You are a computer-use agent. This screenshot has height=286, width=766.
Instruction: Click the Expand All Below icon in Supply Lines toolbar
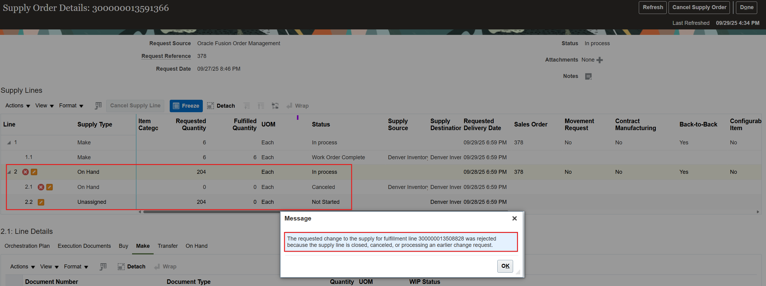[275, 106]
